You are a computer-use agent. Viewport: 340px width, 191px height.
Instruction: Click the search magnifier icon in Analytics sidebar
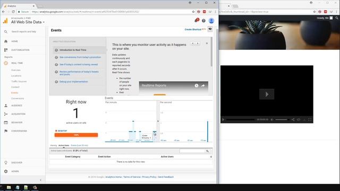point(6,32)
